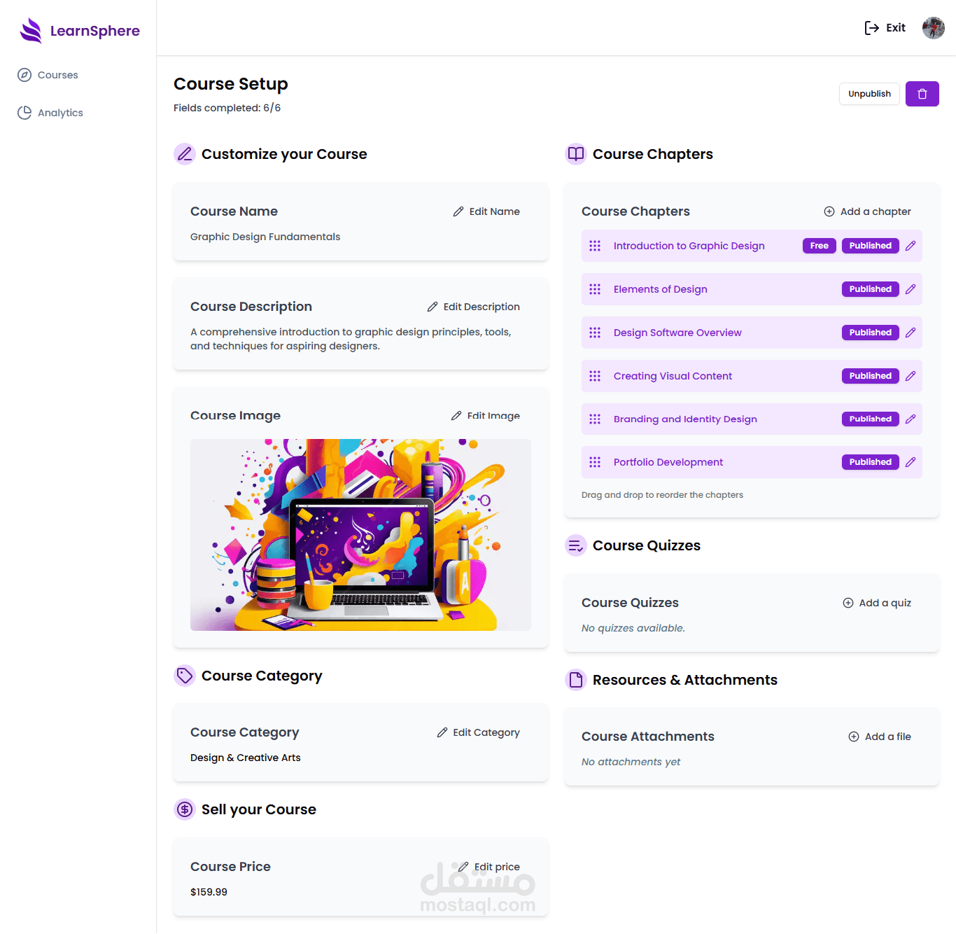Screen dimensions: 956x934
Task: Click Edit Image
Action: coord(486,416)
